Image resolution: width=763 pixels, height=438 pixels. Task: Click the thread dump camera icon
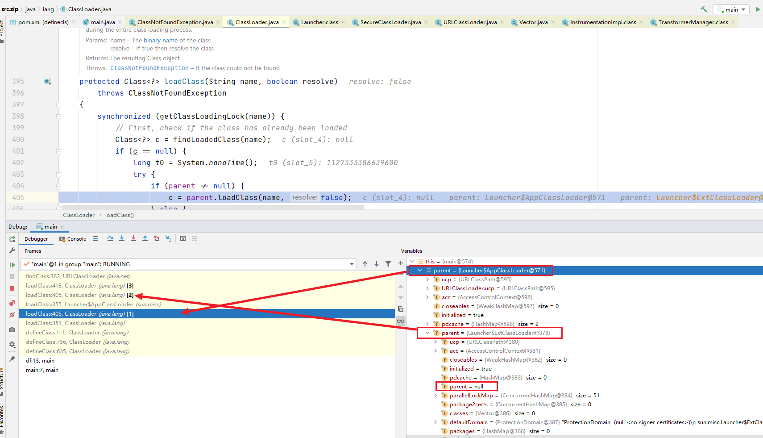pos(12,330)
